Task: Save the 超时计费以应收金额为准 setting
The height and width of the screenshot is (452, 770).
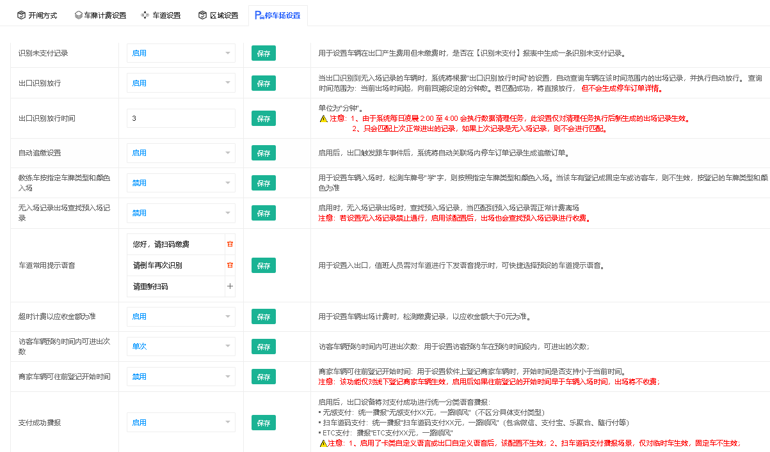Action: tap(264, 316)
